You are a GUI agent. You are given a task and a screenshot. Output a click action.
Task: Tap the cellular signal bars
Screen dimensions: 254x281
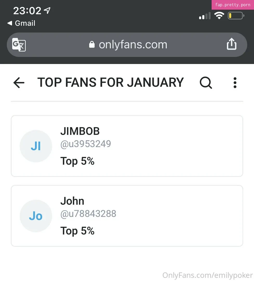tap(205, 16)
